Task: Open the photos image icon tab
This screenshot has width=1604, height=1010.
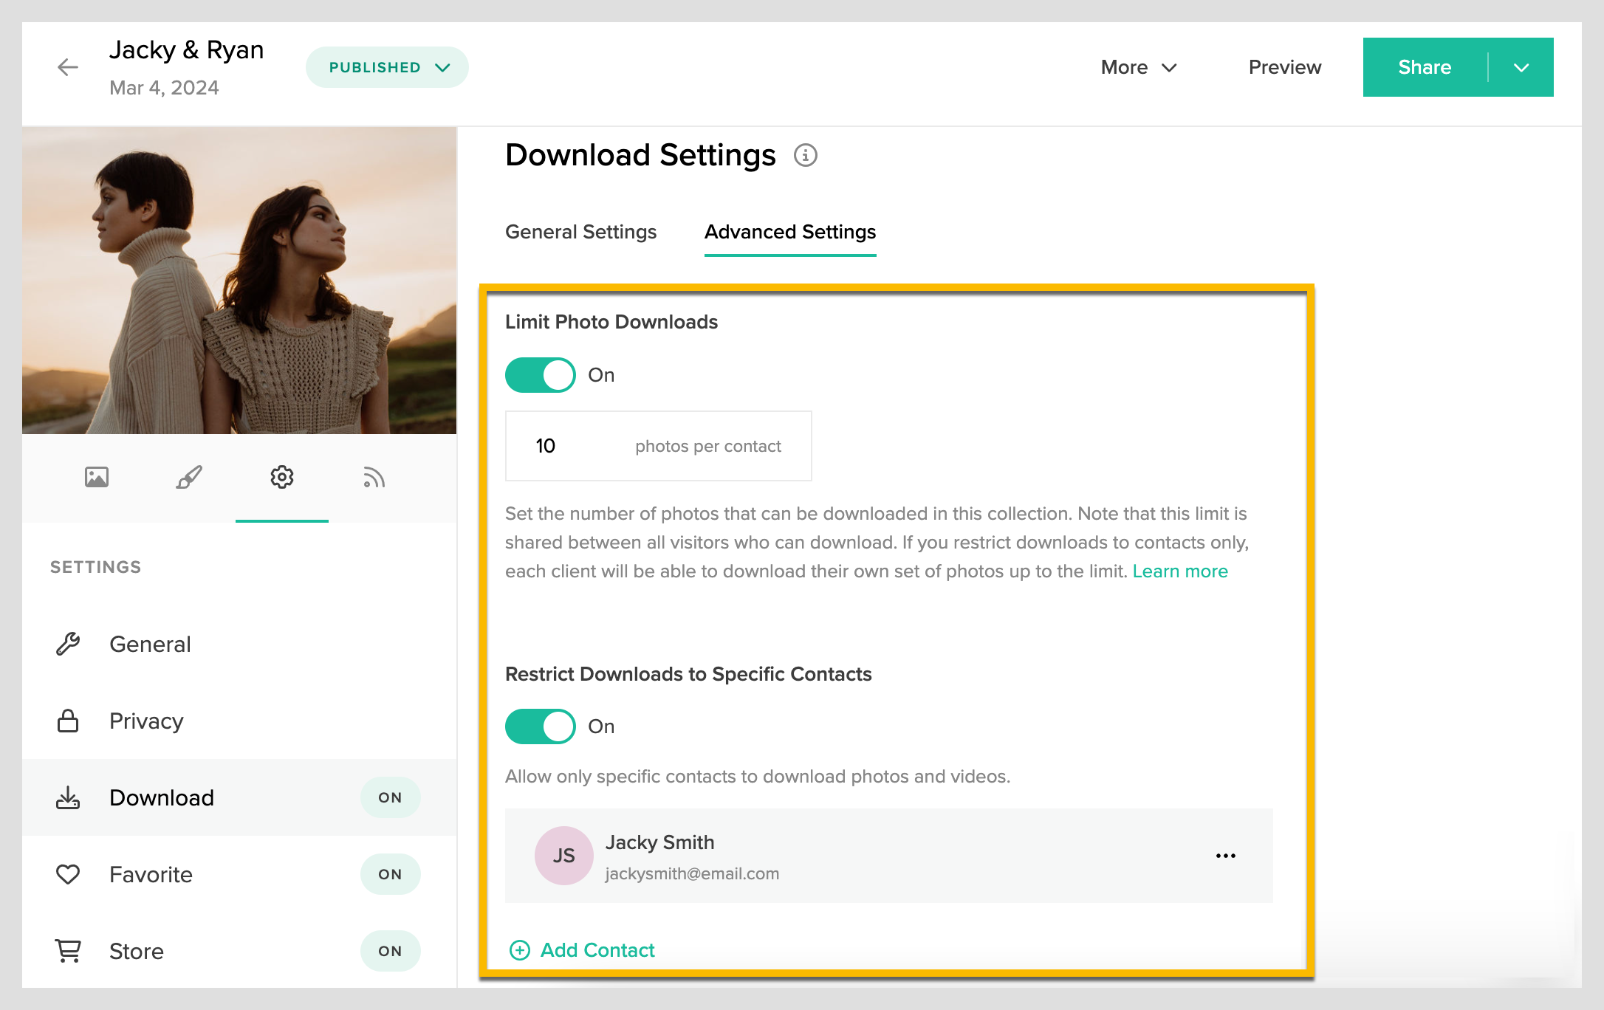Action: [x=97, y=478]
